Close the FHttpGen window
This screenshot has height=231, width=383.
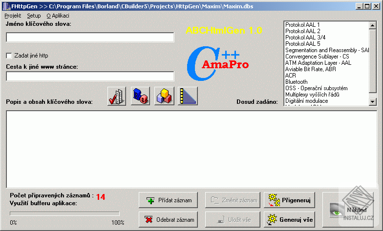[x=376, y=6]
